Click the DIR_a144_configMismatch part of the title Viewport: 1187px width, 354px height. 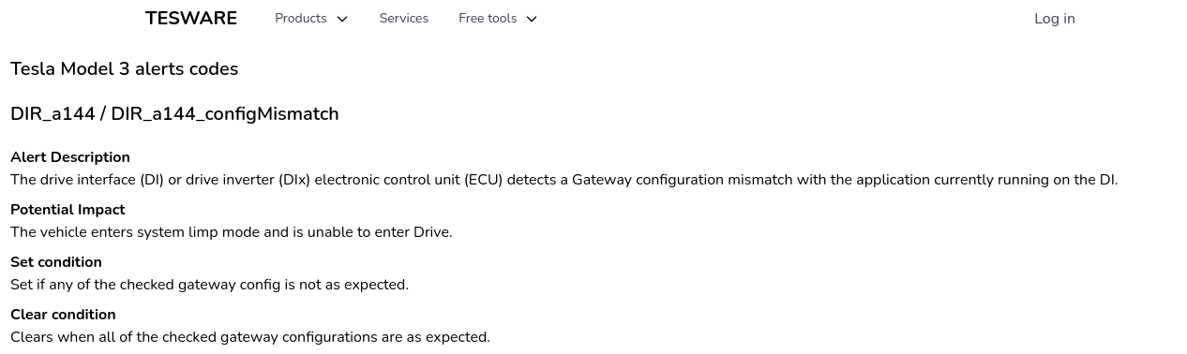point(225,114)
